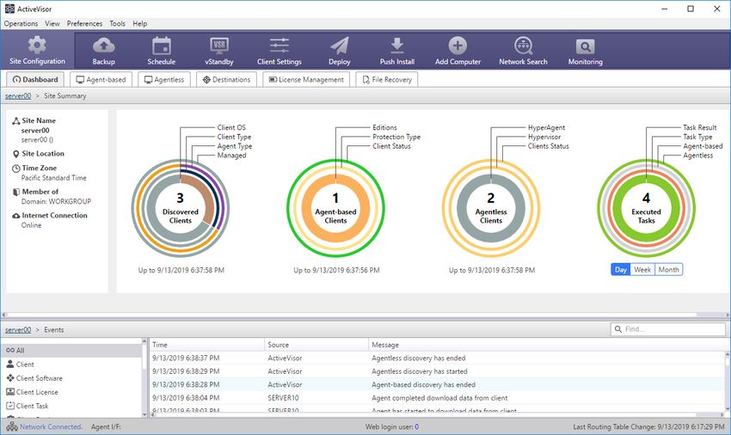
Task: Switch executed tasks to Month
Action: (668, 269)
